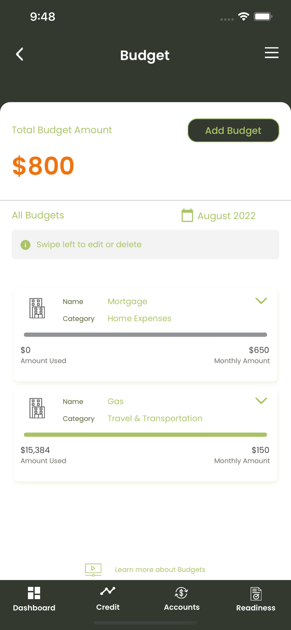The image size is (291, 630).
Task: Expand the Gas budget chevron
Action: (261, 401)
